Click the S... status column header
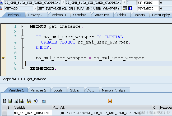Screen dimensions: 172x116 (10, 108)
